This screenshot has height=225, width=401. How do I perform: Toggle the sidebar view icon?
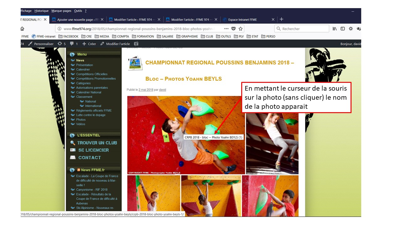[343, 29]
